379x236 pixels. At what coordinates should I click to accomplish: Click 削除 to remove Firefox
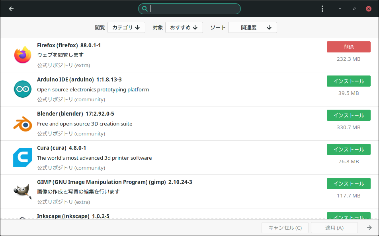tap(349, 47)
